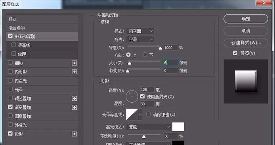275x145 pixels.
Task: Click the 取消 button
Action: (246, 31)
